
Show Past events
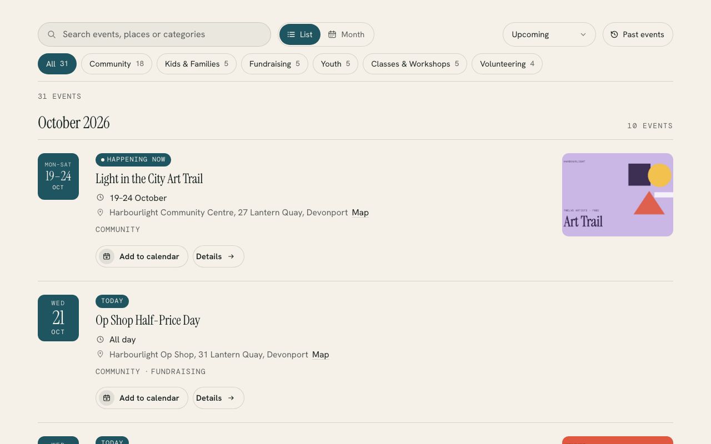[x=638, y=34]
